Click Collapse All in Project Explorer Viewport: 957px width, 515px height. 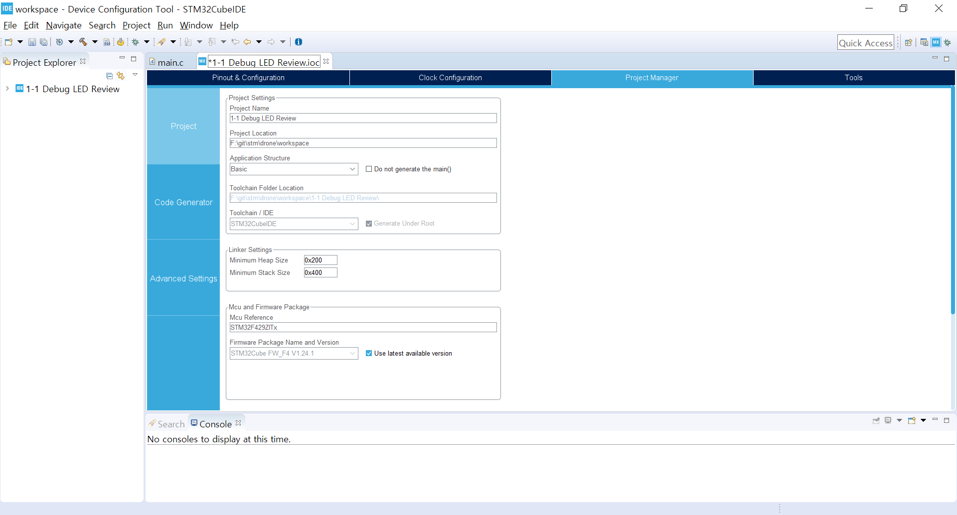coord(110,76)
